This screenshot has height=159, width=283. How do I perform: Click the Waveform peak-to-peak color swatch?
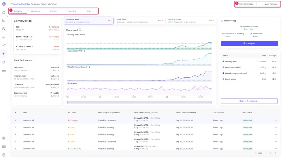[224, 73]
